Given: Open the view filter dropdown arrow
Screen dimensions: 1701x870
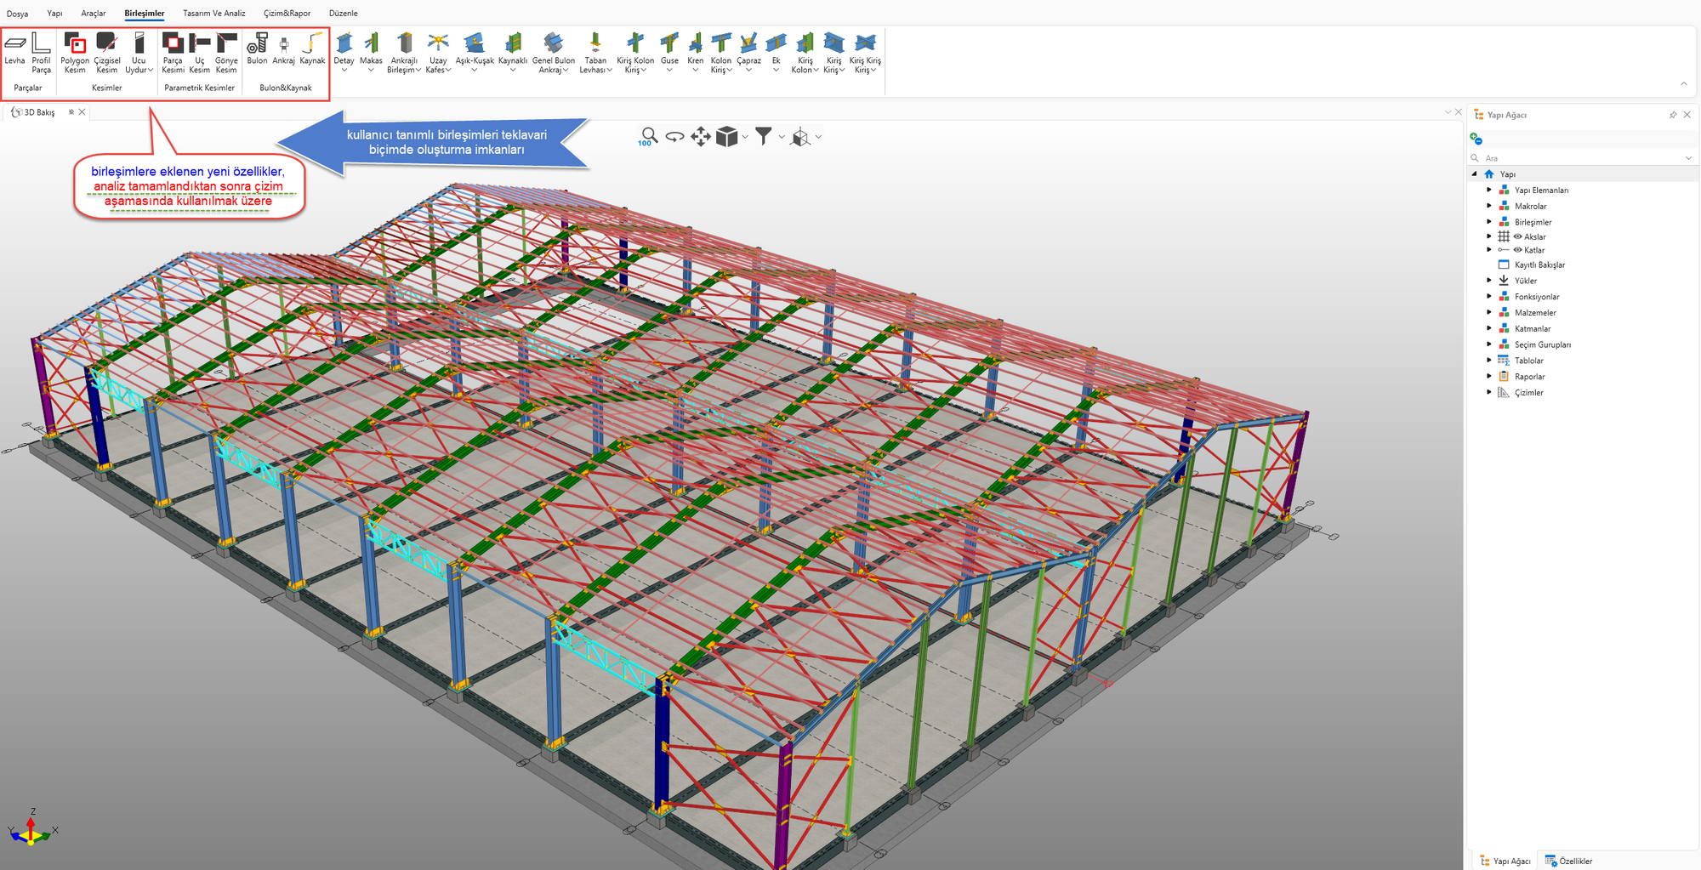Looking at the screenshot, I should tap(782, 136).
